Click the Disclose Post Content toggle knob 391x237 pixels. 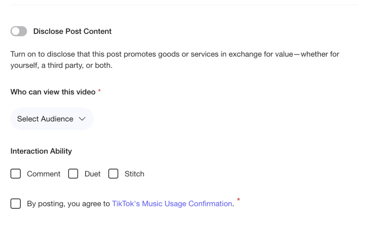click(16, 31)
